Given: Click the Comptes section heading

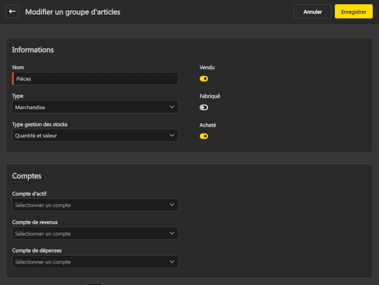Looking at the screenshot, I should pyautogui.click(x=27, y=176).
